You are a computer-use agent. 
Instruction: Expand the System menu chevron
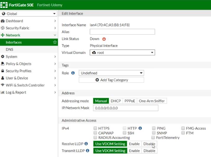[55, 56]
